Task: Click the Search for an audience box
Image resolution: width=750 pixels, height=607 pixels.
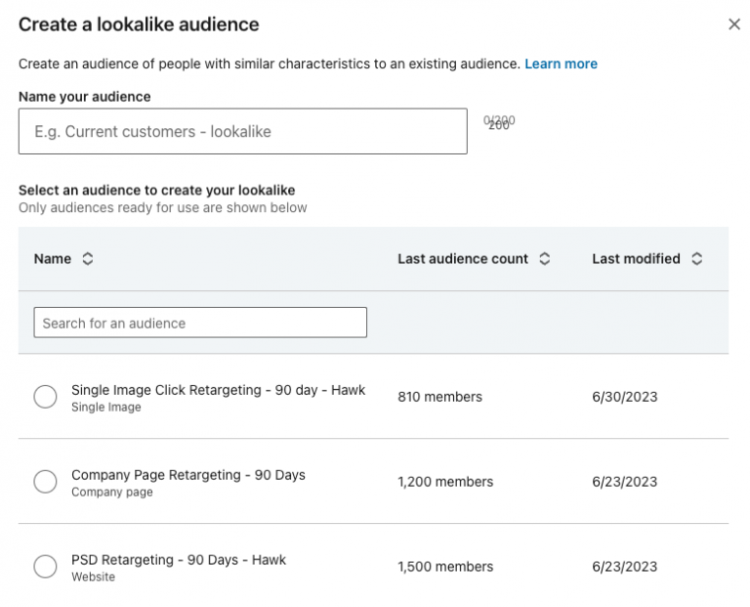Action: [x=200, y=323]
